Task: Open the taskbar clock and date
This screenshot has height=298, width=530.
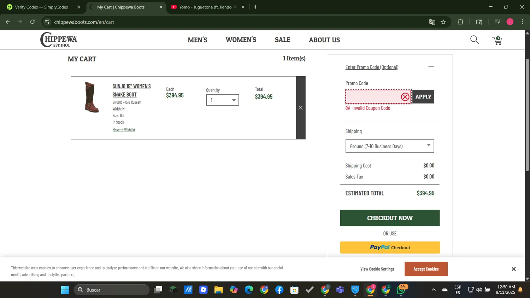Action: 506,290
